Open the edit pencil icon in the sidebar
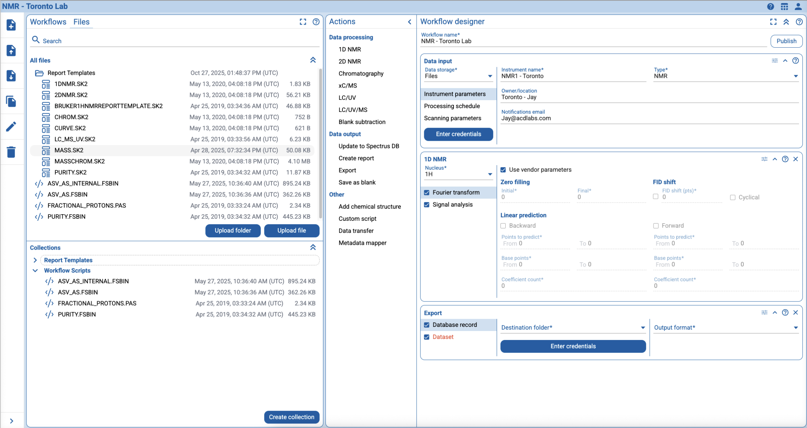The width and height of the screenshot is (807, 428). (x=11, y=126)
